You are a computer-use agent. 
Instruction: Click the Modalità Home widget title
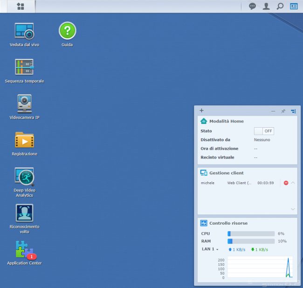click(x=227, y=121)
